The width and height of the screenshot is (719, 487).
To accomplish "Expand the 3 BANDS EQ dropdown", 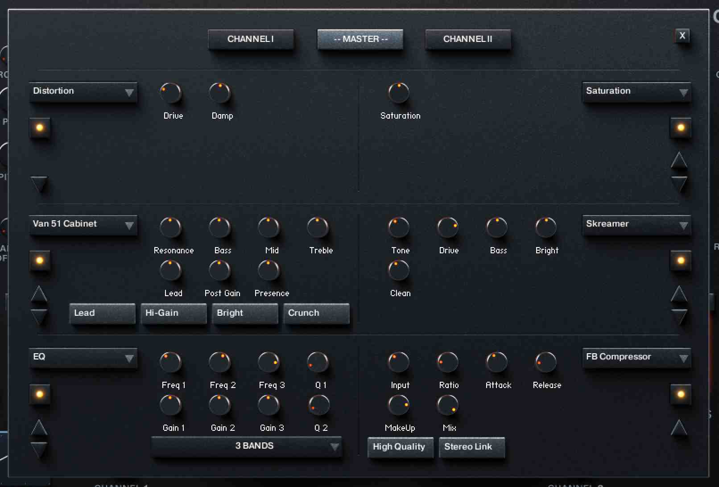I will click(247, 446).
